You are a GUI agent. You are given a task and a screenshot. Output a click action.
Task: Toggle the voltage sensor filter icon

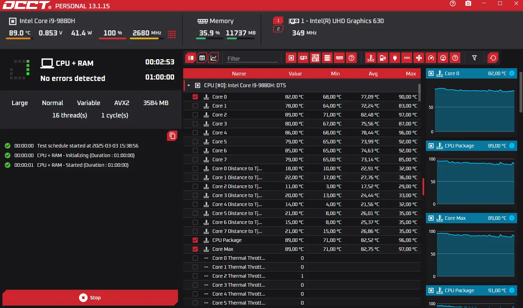pyautogui.click(x=407, y=58)
